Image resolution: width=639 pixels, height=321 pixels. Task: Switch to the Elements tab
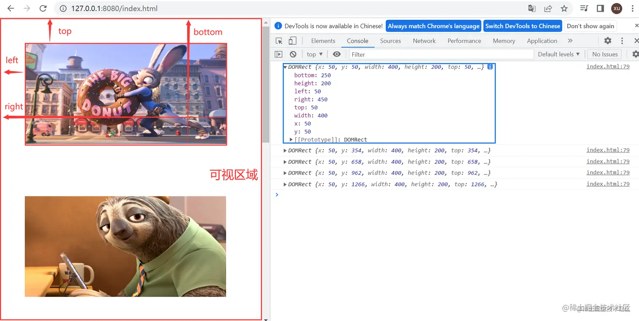click(323, 41)
